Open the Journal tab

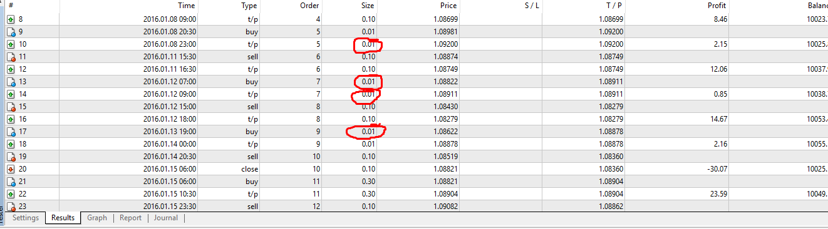(166, 218)
